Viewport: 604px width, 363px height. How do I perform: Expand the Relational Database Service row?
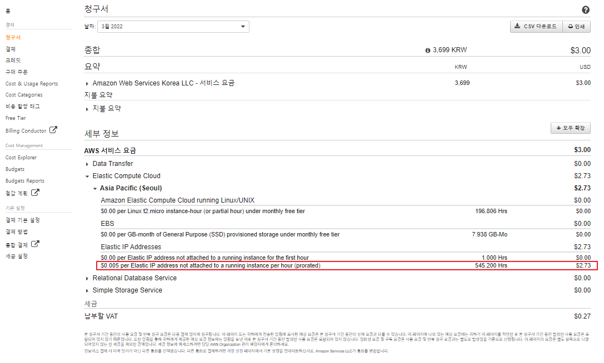coord(87,279)
